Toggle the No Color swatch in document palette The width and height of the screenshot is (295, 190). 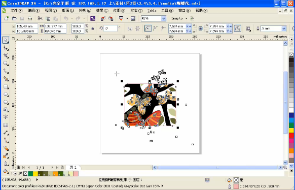pos(25,173)
